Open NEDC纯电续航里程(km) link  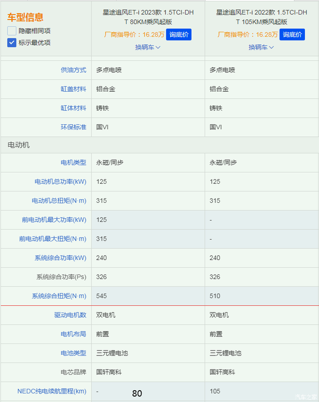[x=51, y=392]
